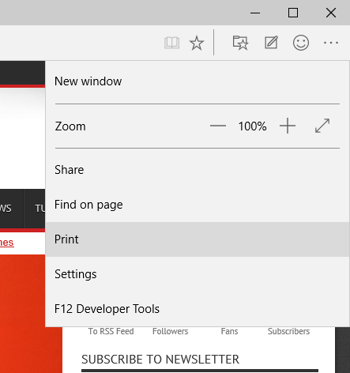Select Share menu entry

click(x=198, y=170)
